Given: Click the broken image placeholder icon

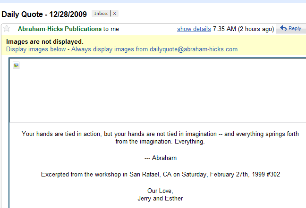Looking at the screenshot, I should tap(16, 65).
